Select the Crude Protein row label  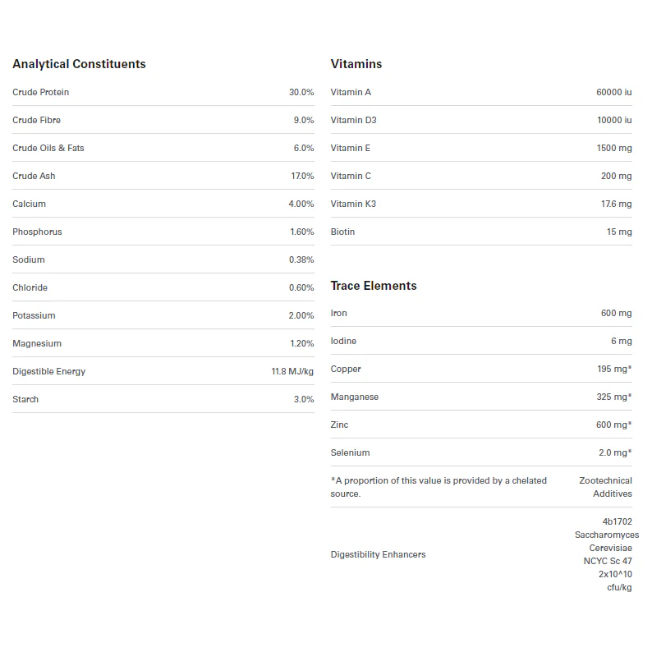[x=41, y=92]
